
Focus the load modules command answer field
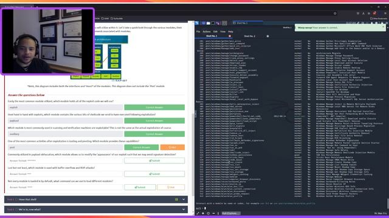pos(65,187)
